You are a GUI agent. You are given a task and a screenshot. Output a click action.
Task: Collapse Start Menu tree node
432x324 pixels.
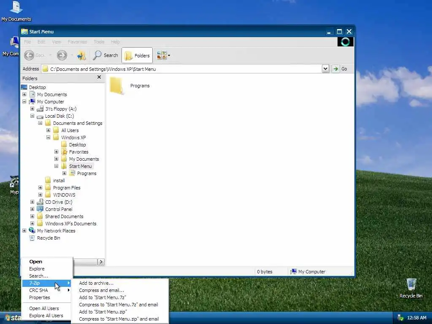click(x=56, y=166)
